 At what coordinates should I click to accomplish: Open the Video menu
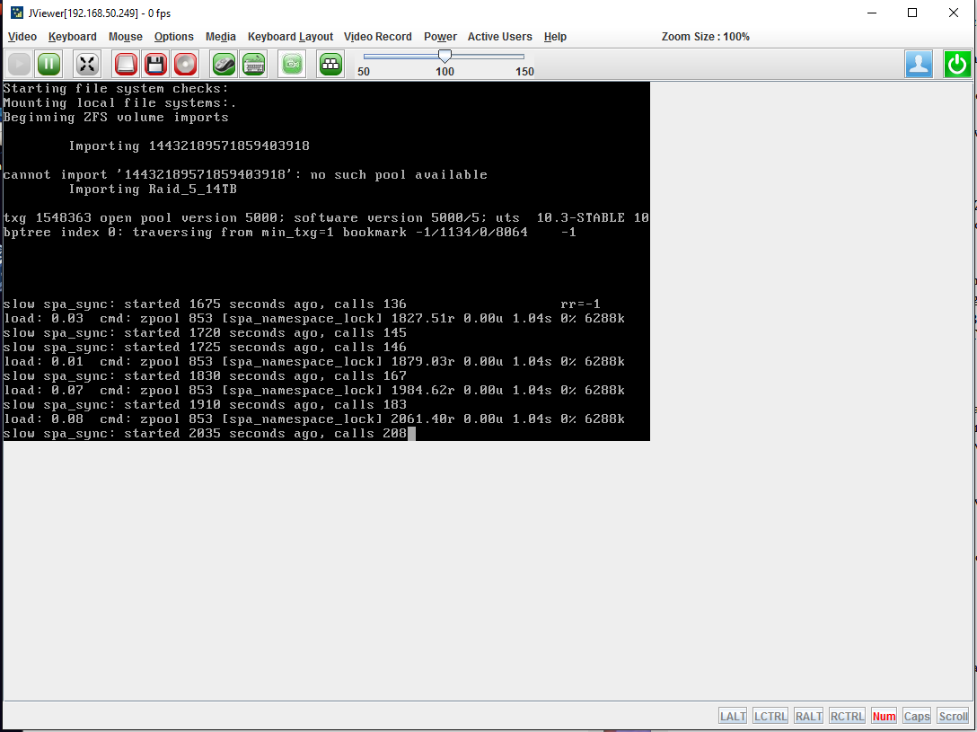point(22,37)
